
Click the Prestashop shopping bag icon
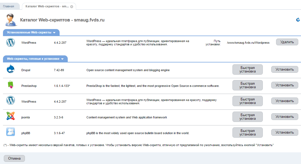[x=11, y=85]
